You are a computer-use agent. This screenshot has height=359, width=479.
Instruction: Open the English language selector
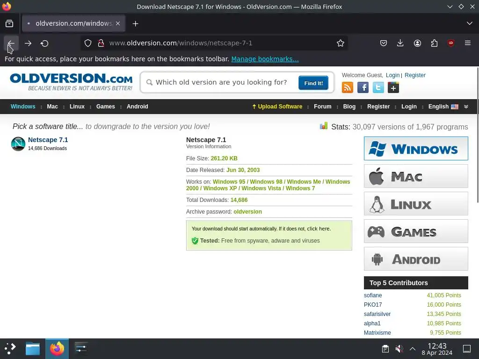pos(443,107)
